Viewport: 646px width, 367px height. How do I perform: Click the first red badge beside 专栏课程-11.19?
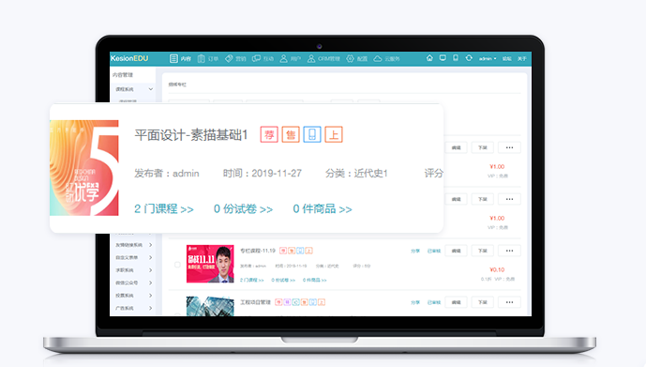click(282, 251)
